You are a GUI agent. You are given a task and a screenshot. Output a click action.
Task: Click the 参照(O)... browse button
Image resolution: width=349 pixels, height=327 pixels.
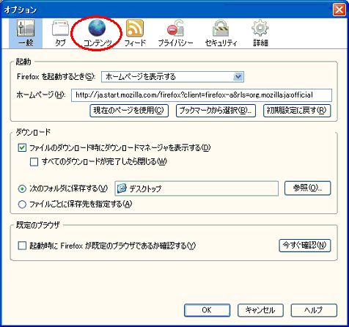pyautogui.click(x=307, y=188)
